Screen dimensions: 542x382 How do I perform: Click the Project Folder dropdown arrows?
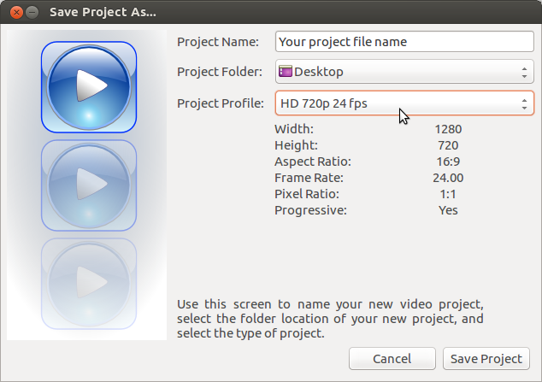click(524, 72)
